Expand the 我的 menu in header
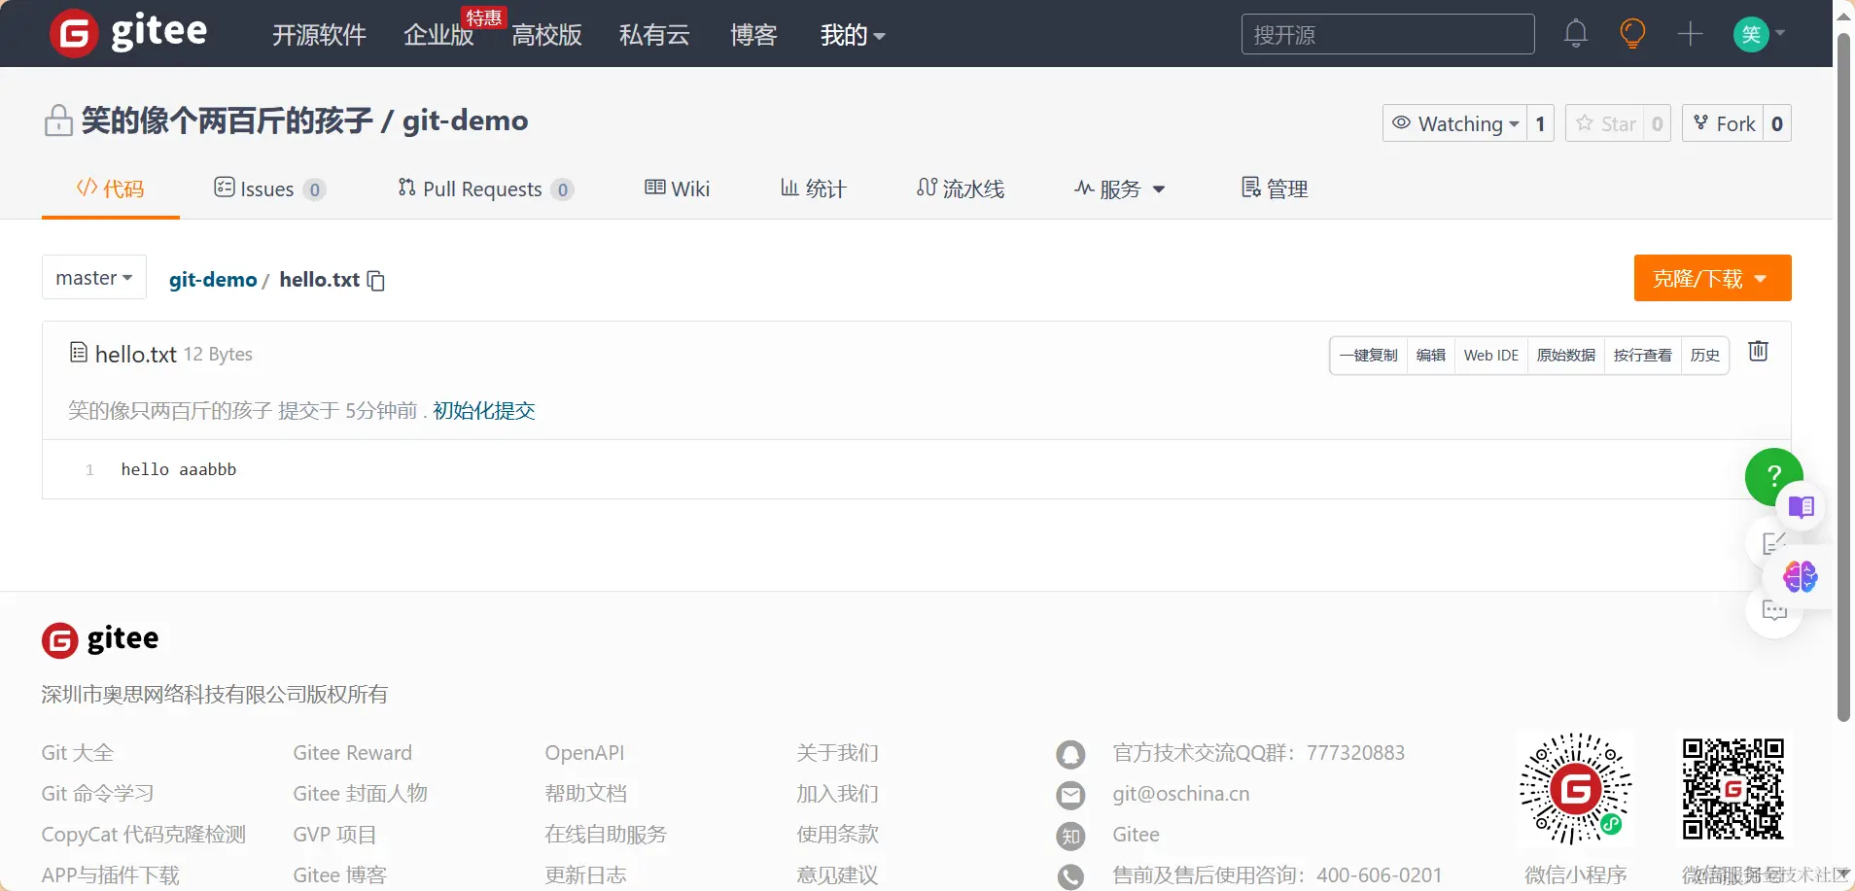 pos(853,35)
